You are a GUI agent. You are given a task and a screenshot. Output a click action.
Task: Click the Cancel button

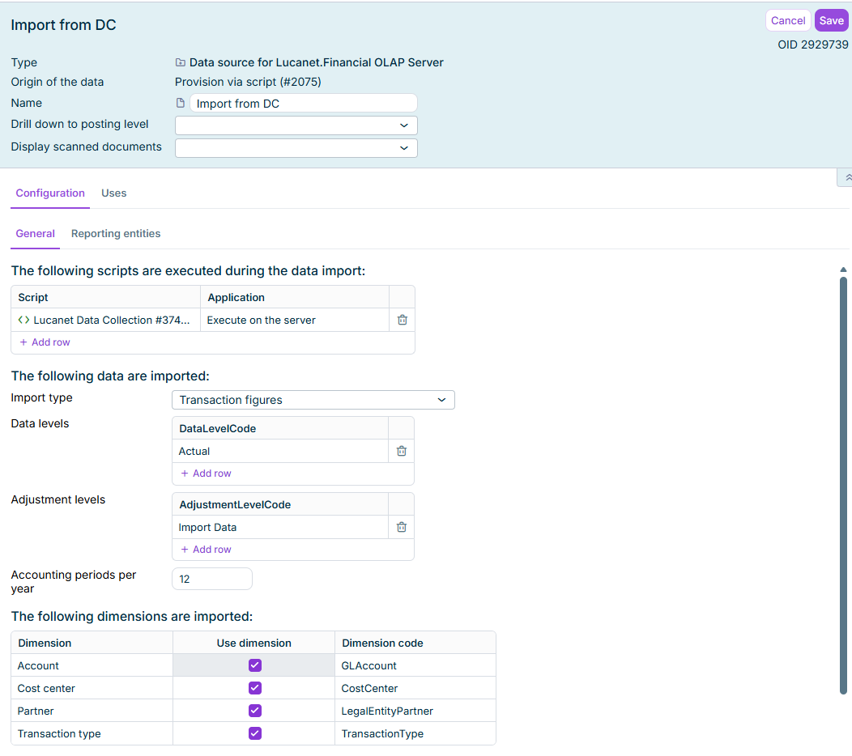point(788,20)
